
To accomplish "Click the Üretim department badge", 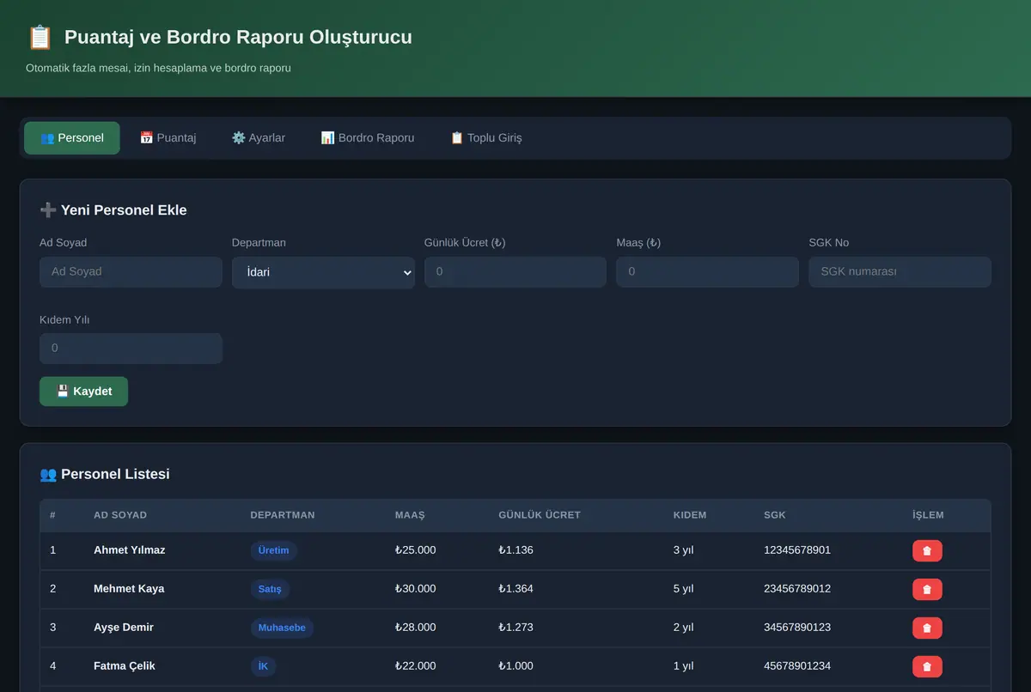I will coord(274,550).
